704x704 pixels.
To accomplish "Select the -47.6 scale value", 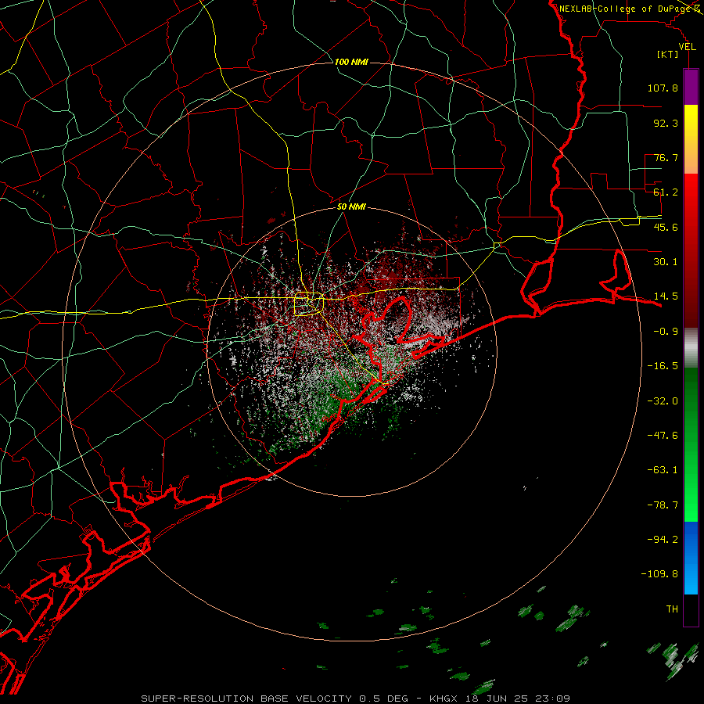I will pos(663,436).
